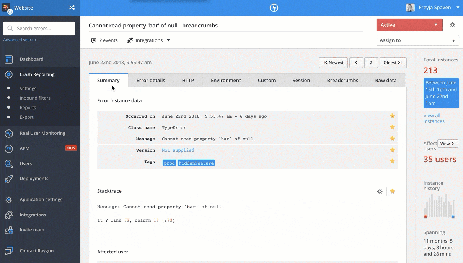Click the Instance history bar chart
Image resolution: width=463 pixels, height=263 pixels.
tap(439, 206)
